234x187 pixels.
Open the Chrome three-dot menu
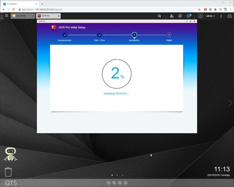click(230, 9)
